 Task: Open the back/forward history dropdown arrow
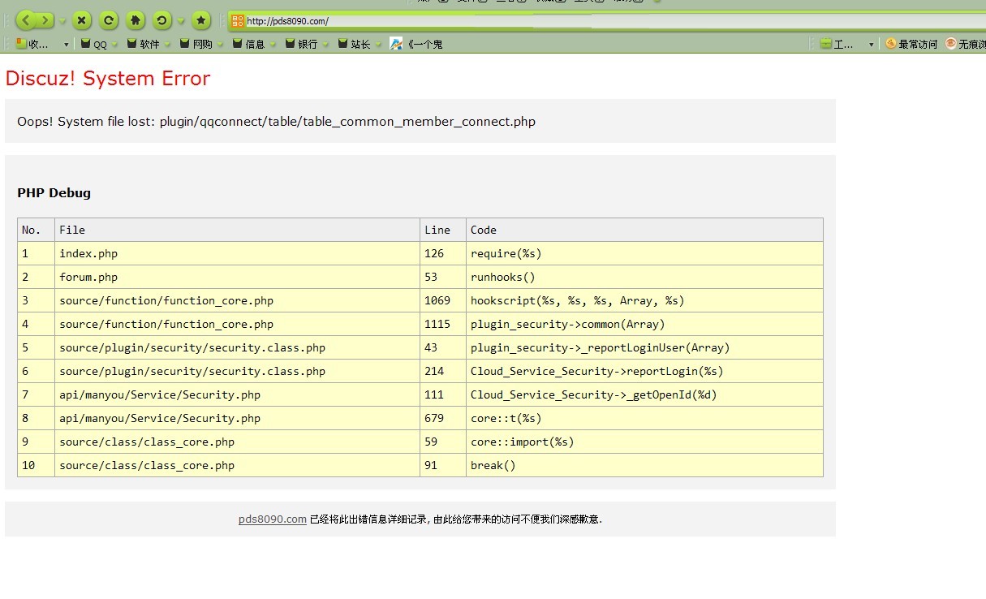coord(62,21)
